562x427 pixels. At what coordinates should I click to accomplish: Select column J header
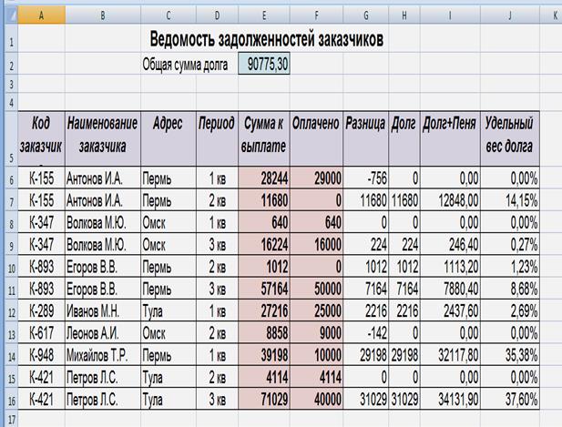click(510, 15)
